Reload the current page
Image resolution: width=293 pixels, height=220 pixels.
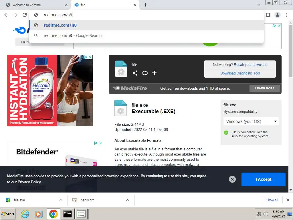[x=25, y=15]
